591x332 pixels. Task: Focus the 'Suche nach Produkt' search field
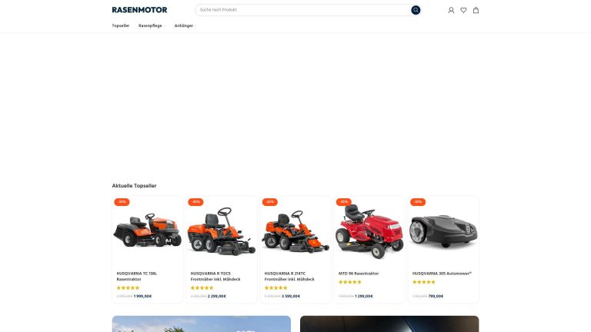(303, 10)
